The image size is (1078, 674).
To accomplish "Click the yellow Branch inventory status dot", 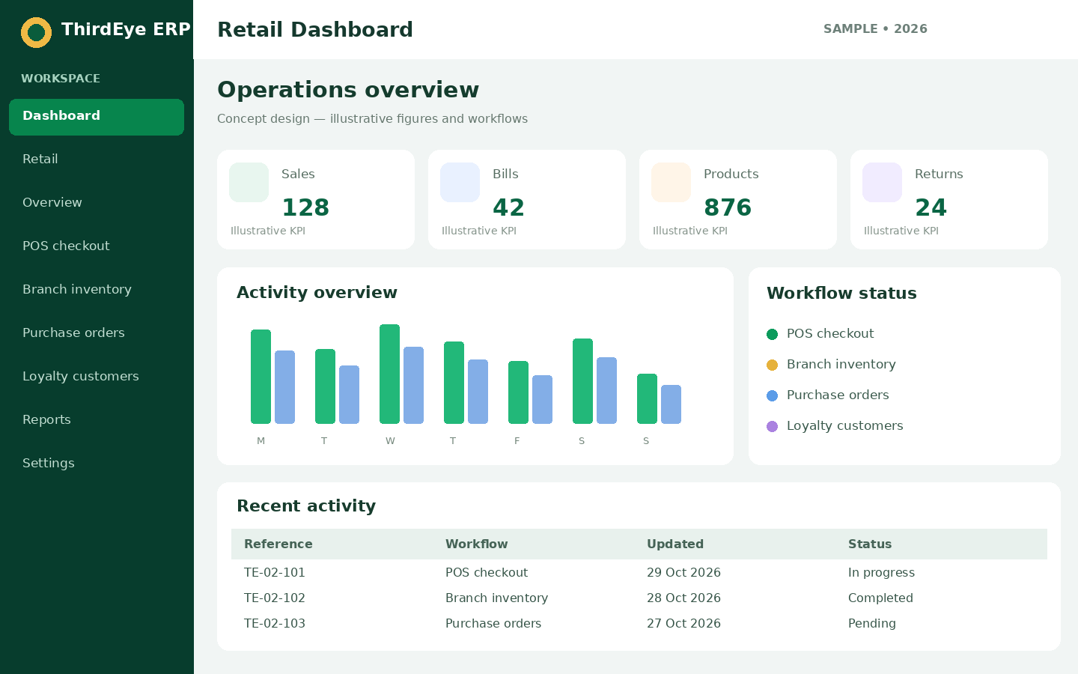I will (x=772, y=365).
